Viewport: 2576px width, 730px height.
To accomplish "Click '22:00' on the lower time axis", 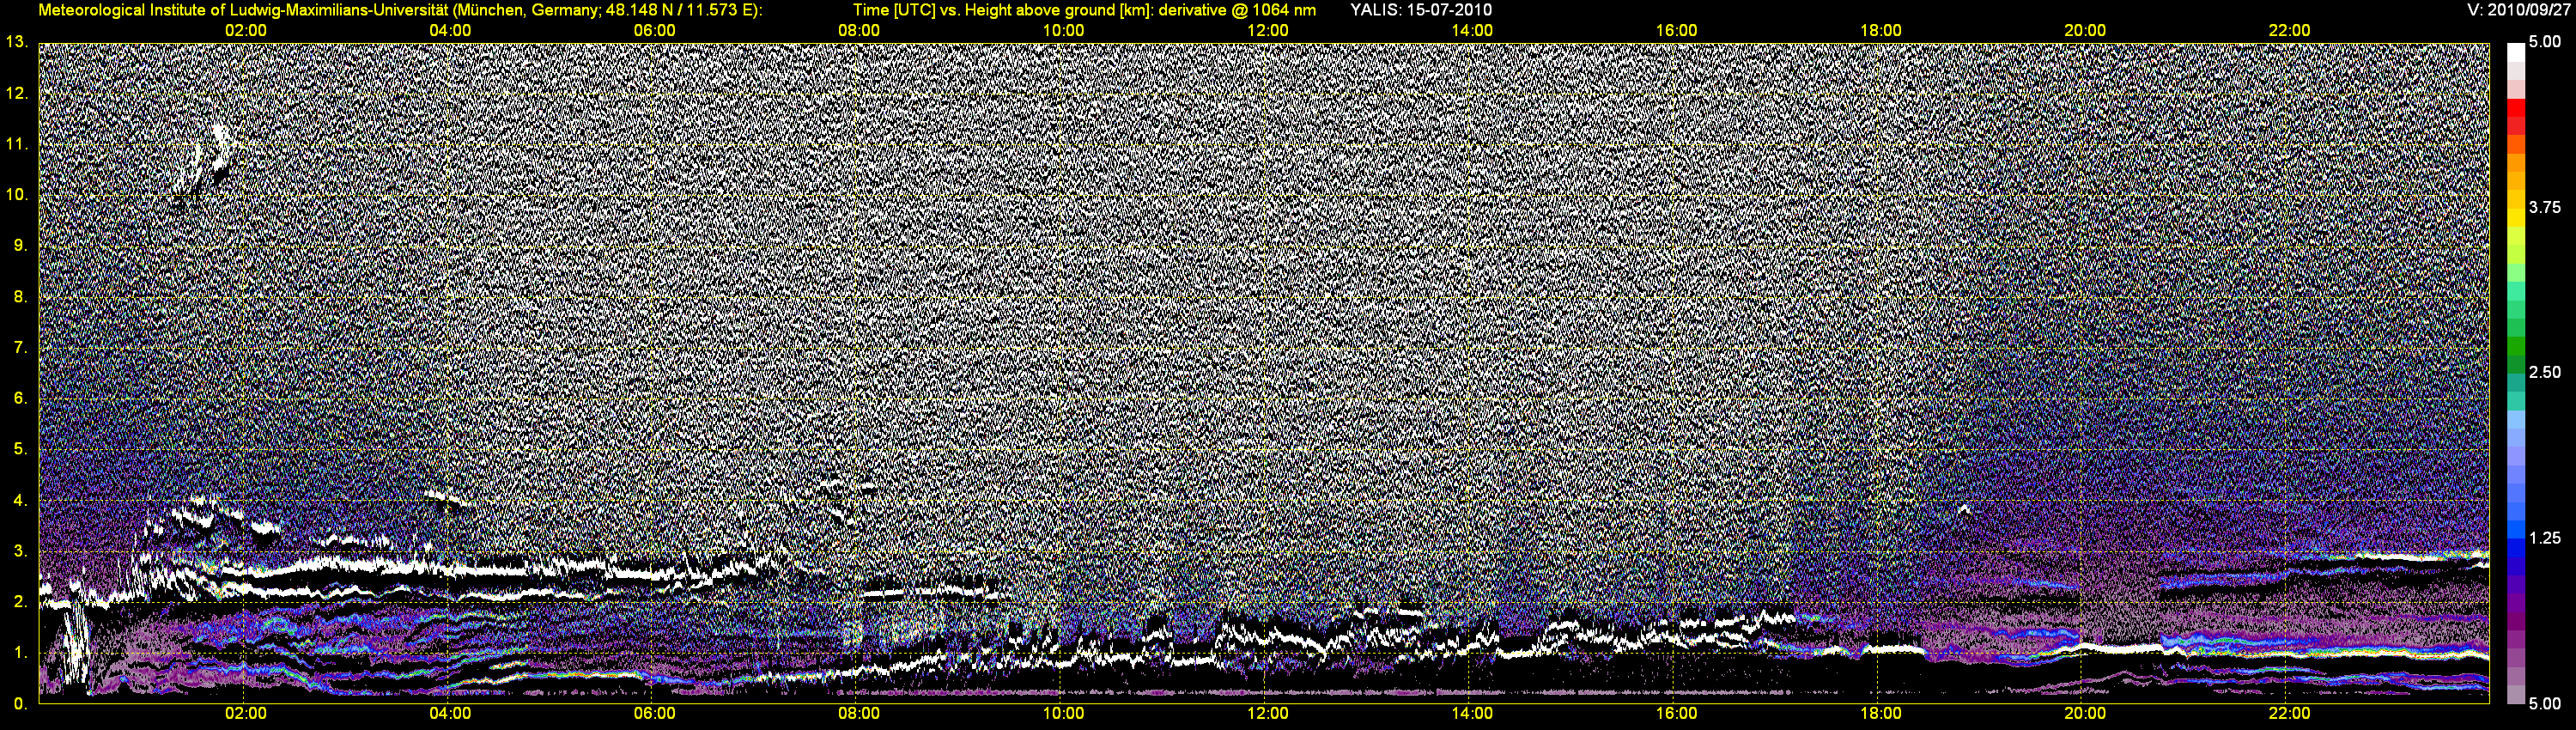I will pyautogui.click(x=2289, y=713).
